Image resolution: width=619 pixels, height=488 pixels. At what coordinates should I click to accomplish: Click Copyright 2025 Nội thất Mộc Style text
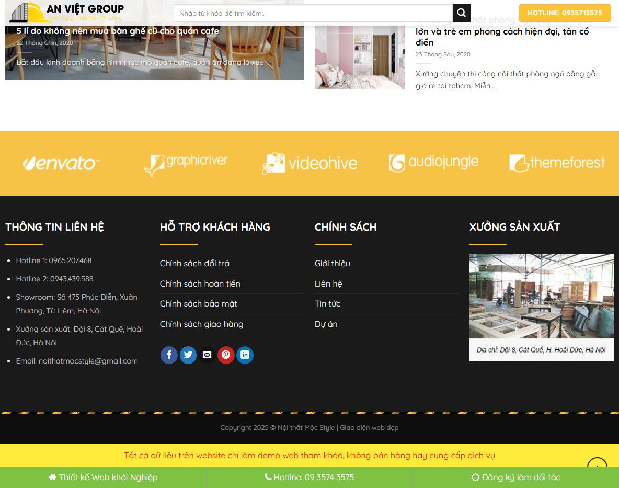coord(278,428)
